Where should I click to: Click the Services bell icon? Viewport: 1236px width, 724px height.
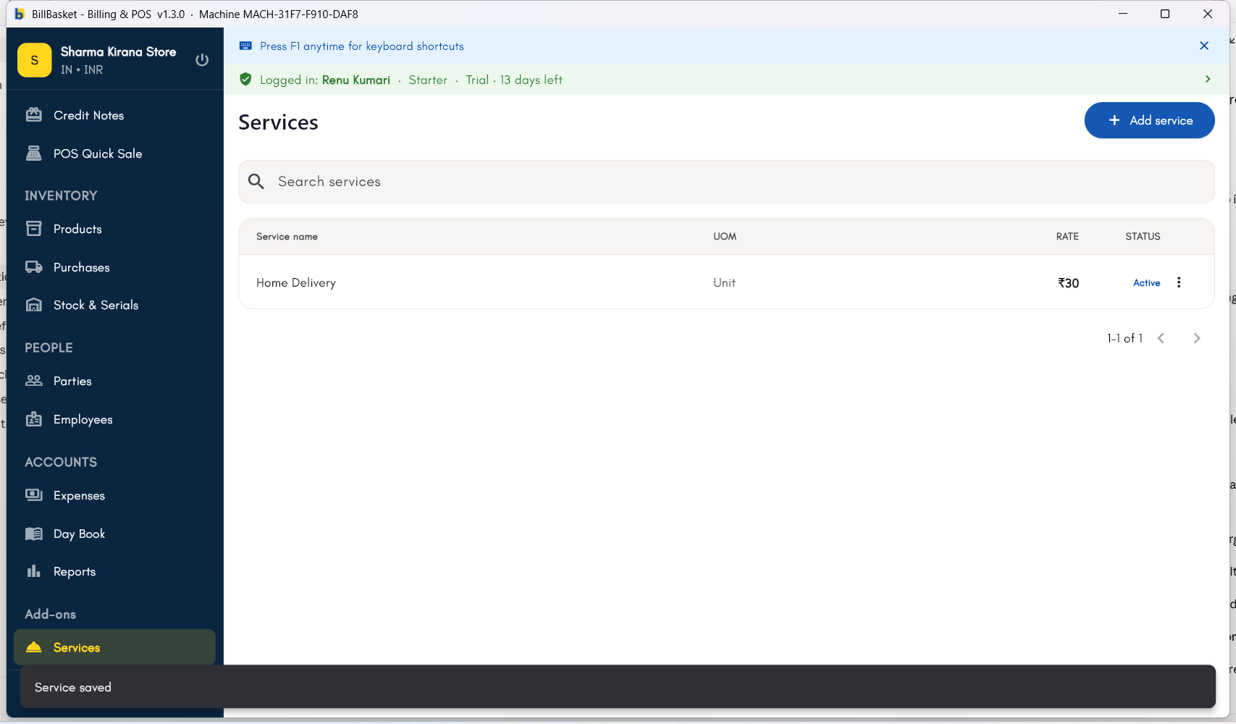pyautogui.click(x=34, y=647)
